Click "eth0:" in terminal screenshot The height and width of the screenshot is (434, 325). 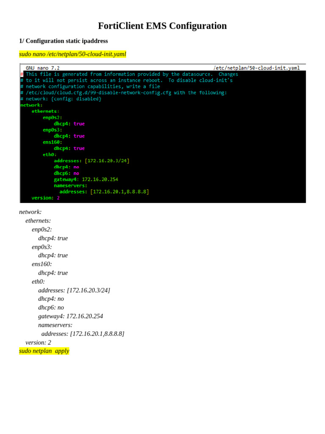(x=50, y=154)
